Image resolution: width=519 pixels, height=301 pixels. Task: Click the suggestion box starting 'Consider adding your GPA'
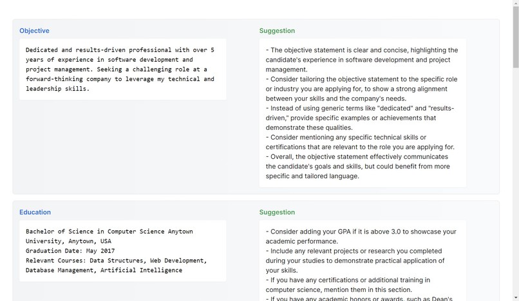click(x=363, y=260)
